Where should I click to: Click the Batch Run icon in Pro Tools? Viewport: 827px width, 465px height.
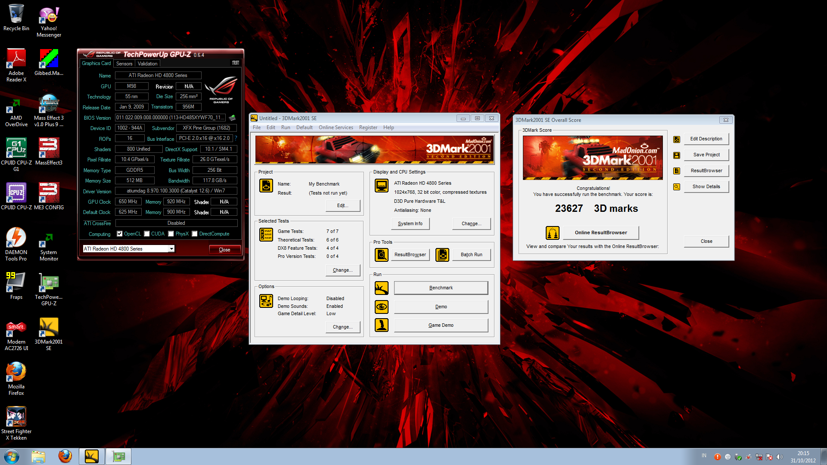[x=442, y=255]
